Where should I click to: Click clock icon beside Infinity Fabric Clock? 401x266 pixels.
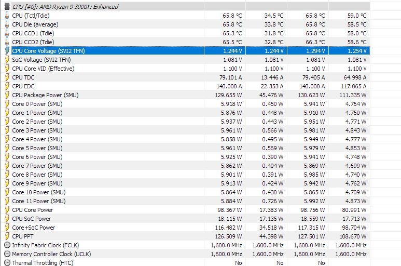pyautogui.click(x=7, y=245)
